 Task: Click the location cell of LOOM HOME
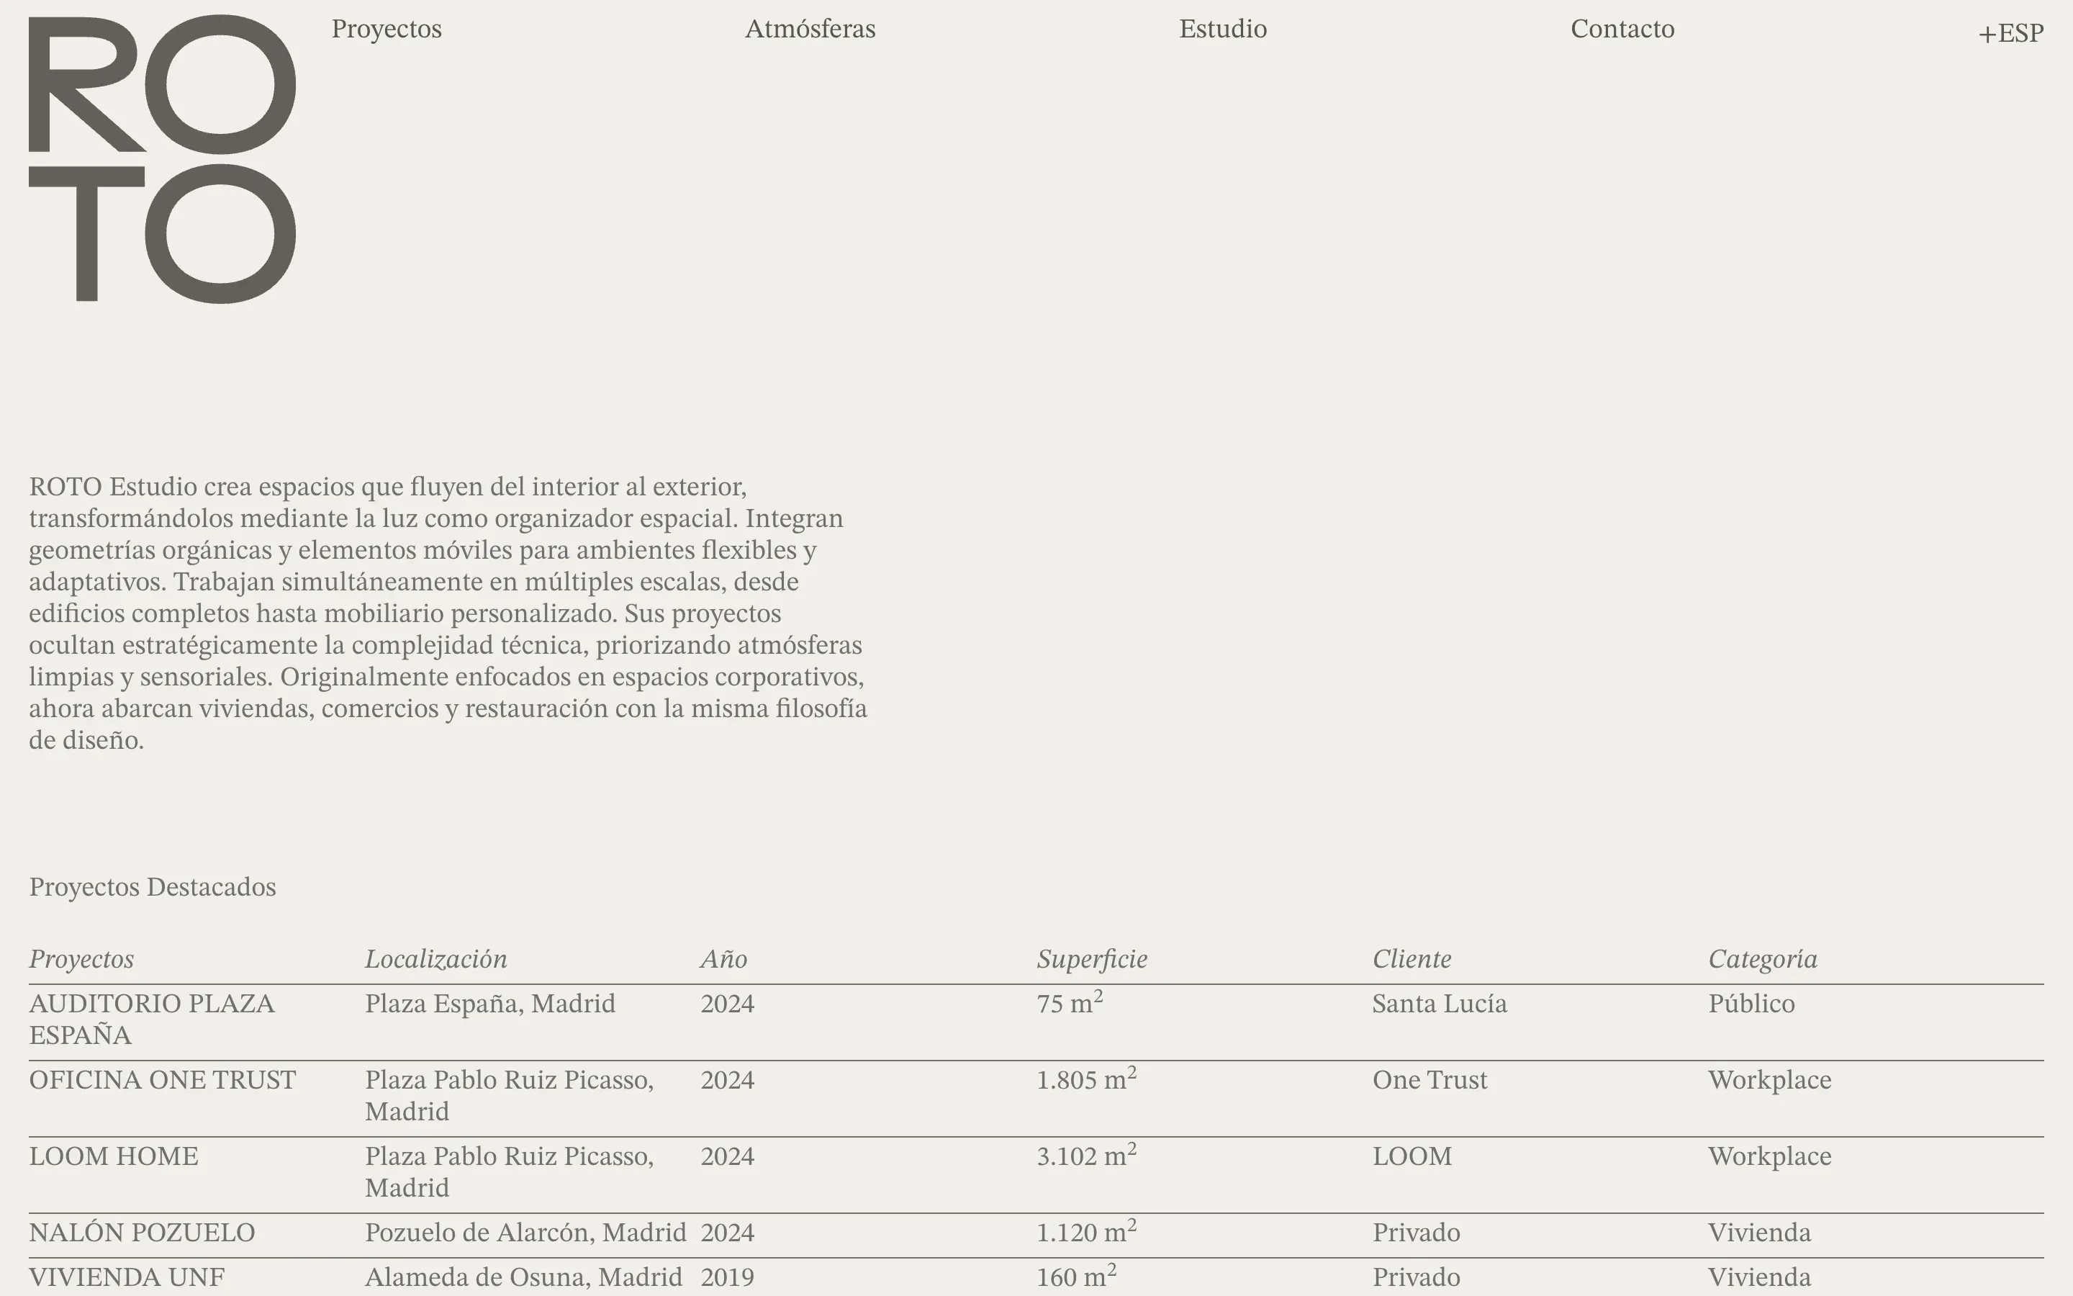tap(510, 1171)
